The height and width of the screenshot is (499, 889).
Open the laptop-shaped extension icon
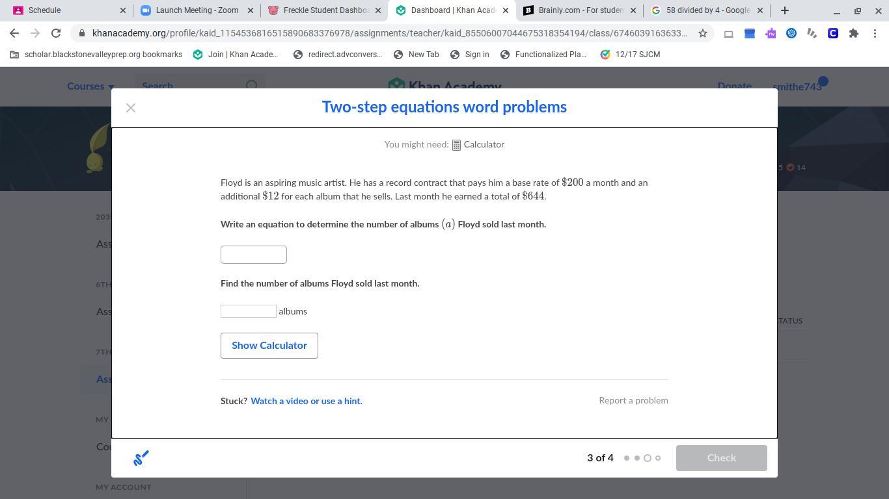click(729, 33)
